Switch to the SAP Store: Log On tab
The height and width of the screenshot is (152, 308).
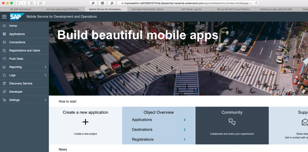tap(191, 9)
